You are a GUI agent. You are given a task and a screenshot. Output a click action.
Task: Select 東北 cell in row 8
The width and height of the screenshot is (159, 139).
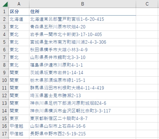19,65
